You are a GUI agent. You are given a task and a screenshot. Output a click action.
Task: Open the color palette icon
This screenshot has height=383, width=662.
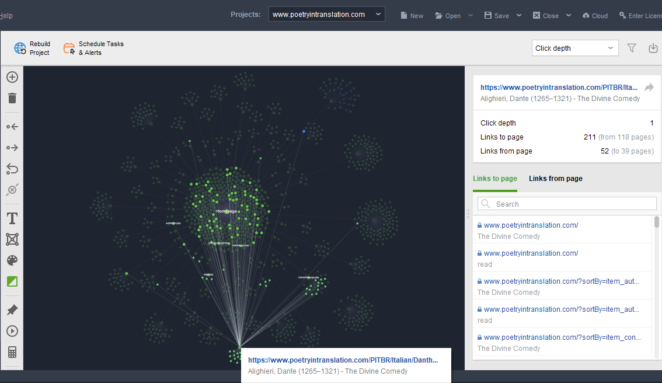point(12,260)
